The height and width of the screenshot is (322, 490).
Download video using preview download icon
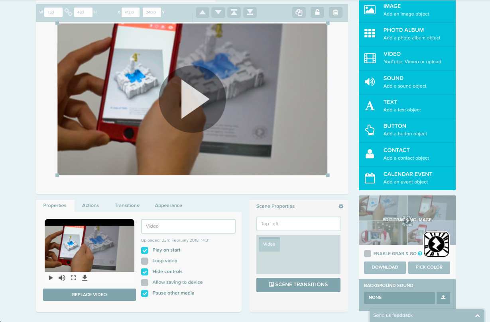(85, 278)
